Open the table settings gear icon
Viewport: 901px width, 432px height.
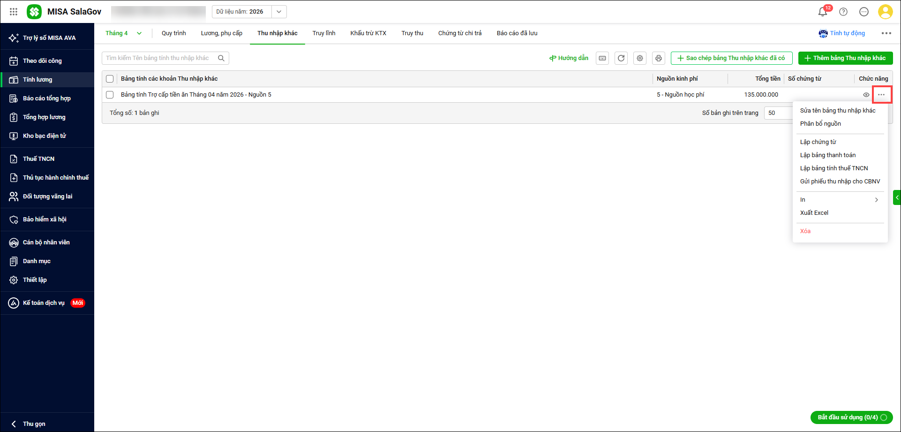(640, 58)
